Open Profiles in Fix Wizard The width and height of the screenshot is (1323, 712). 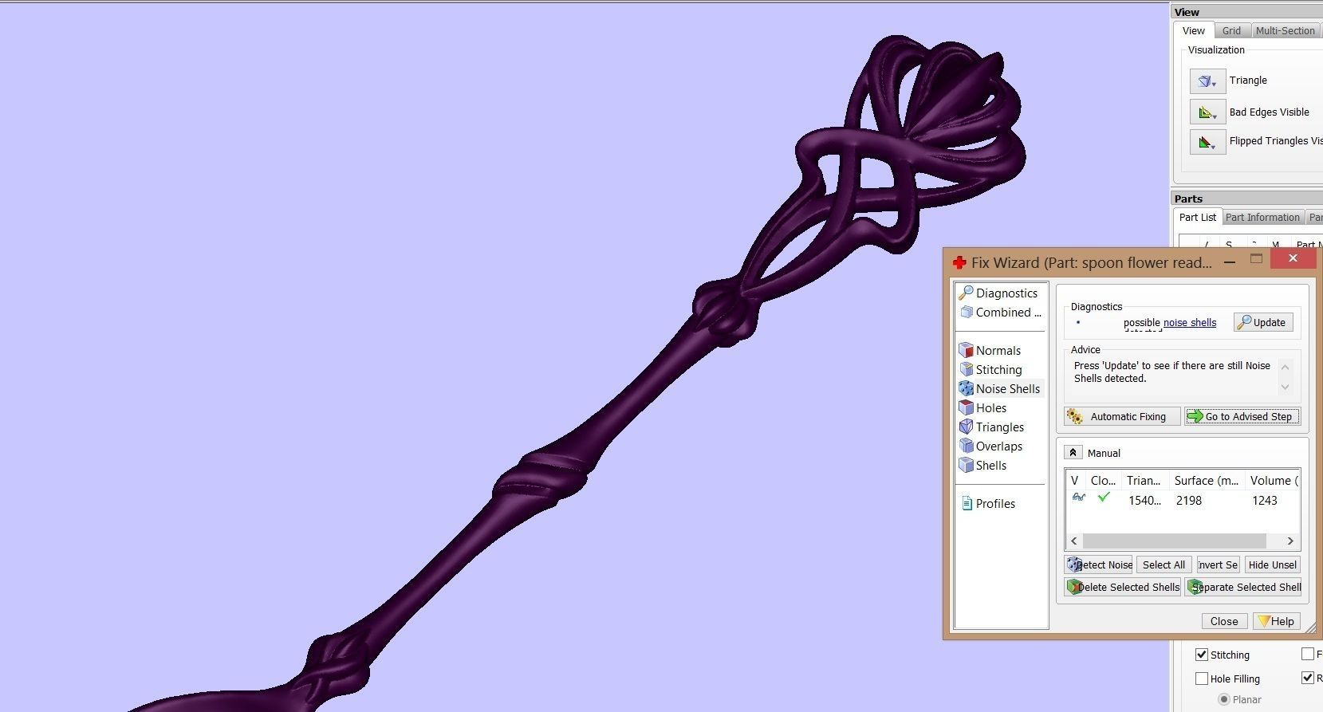click(988, 503)
